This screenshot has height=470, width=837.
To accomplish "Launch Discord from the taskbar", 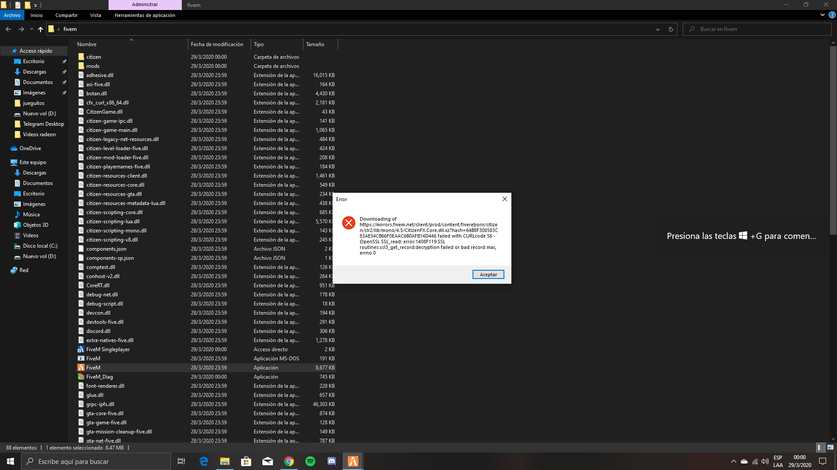I will pos(332,461).
